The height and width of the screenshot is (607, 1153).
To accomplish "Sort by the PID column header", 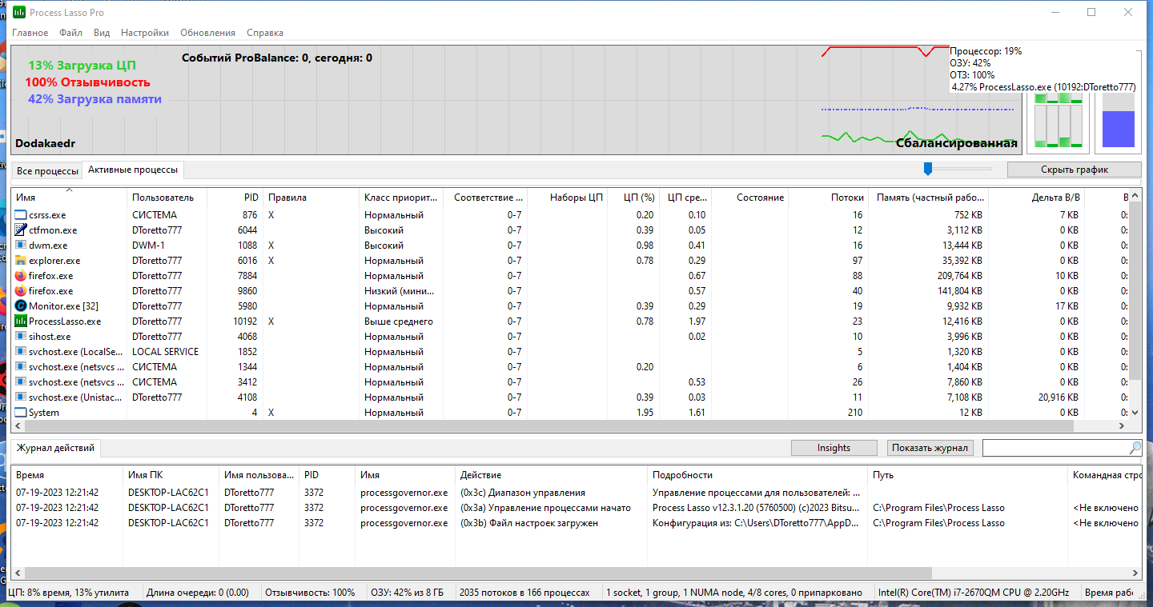I will [x=235, y=197].
